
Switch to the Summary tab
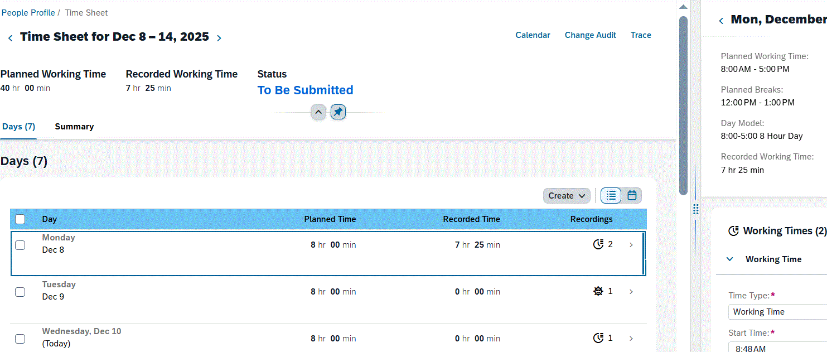click(x=74, y=127)
